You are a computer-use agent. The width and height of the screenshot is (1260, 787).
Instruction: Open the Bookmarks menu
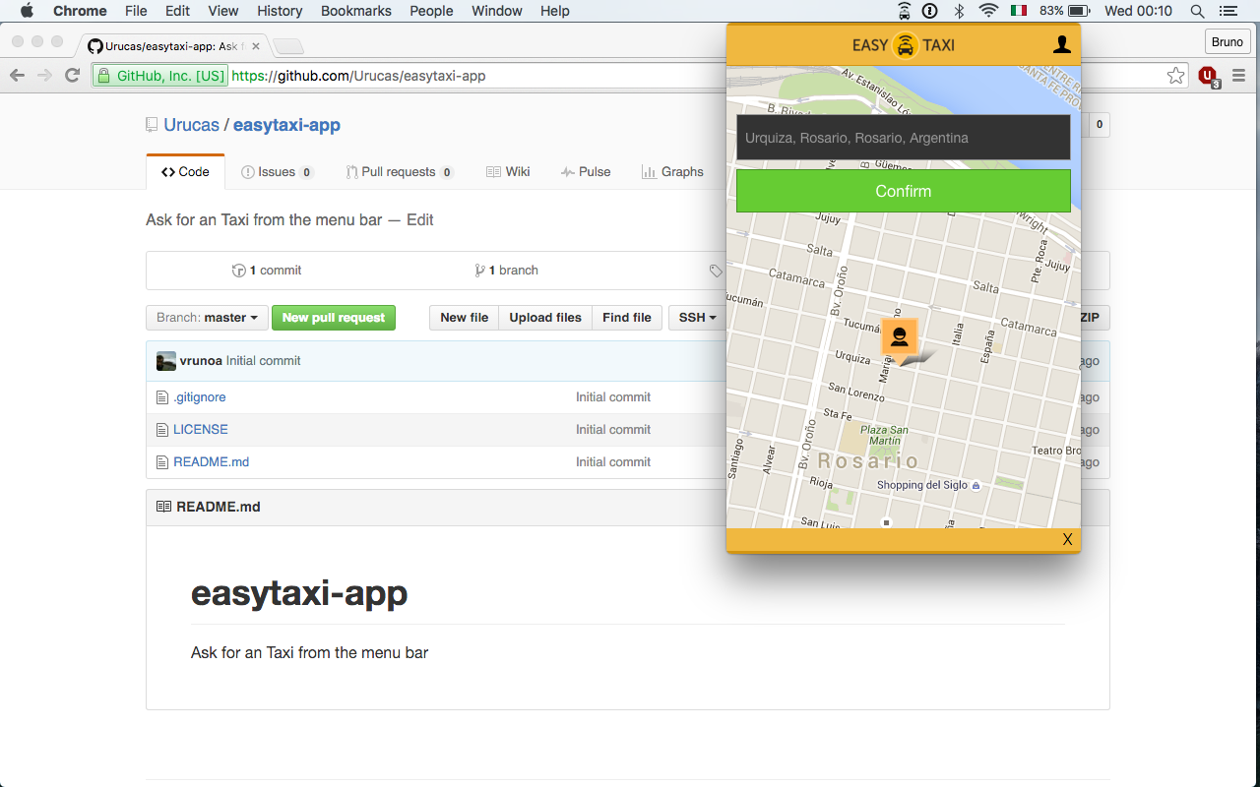click(356, 11)
